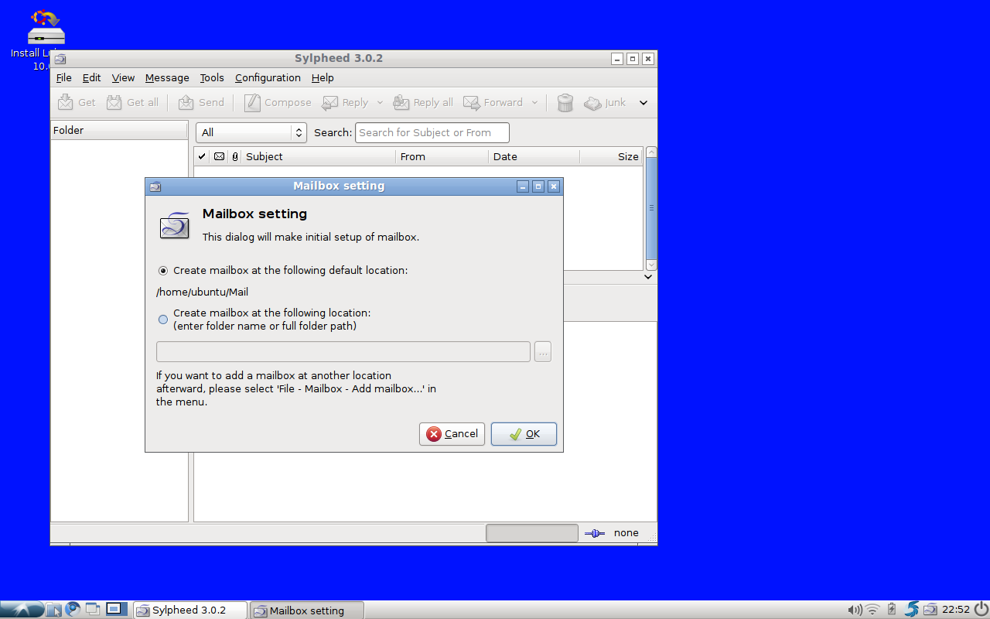Launch the file manager from the taskbar

coord(53,610)
